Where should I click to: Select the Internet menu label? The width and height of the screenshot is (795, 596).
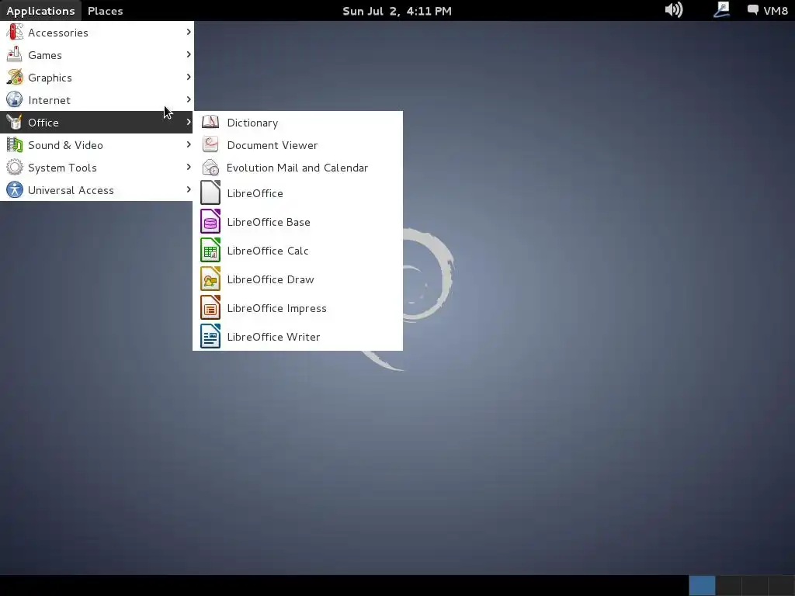click(x=49, y=100)
